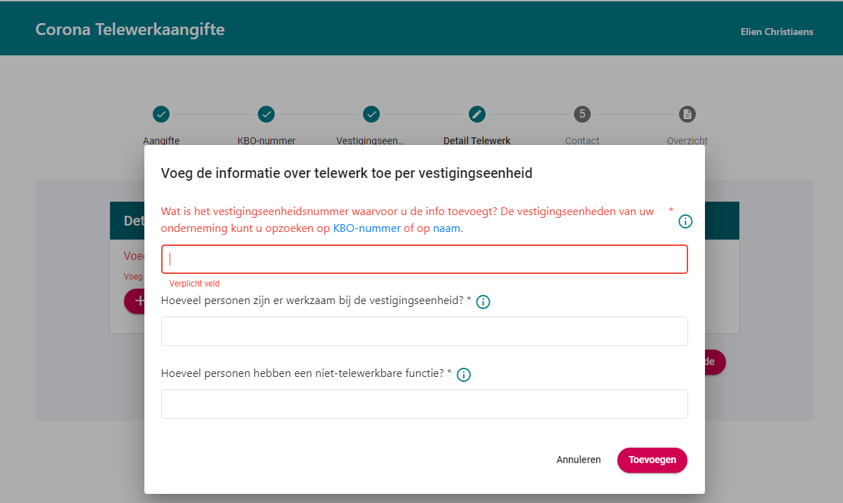Click the Corona Telewerkaangifte header title
843x503 pixels.
130,29
